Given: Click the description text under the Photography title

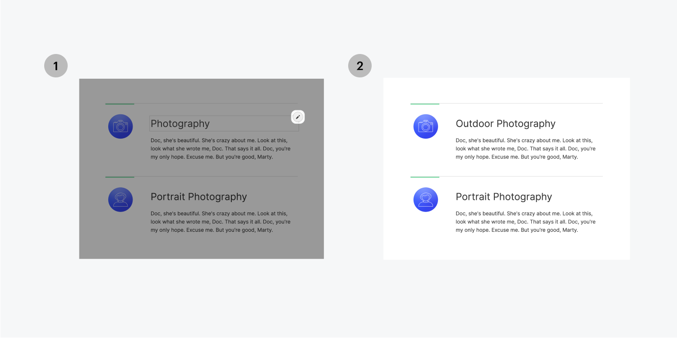Looking at the screenshot, I should coord(221,149).
